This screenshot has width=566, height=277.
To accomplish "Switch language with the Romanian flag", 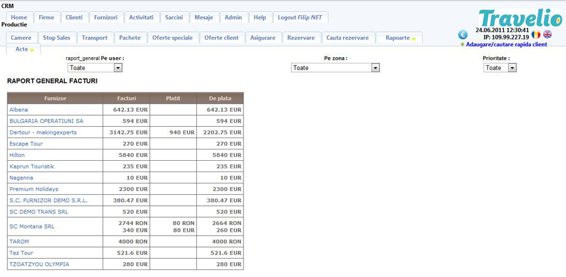I will click(536, 35).
